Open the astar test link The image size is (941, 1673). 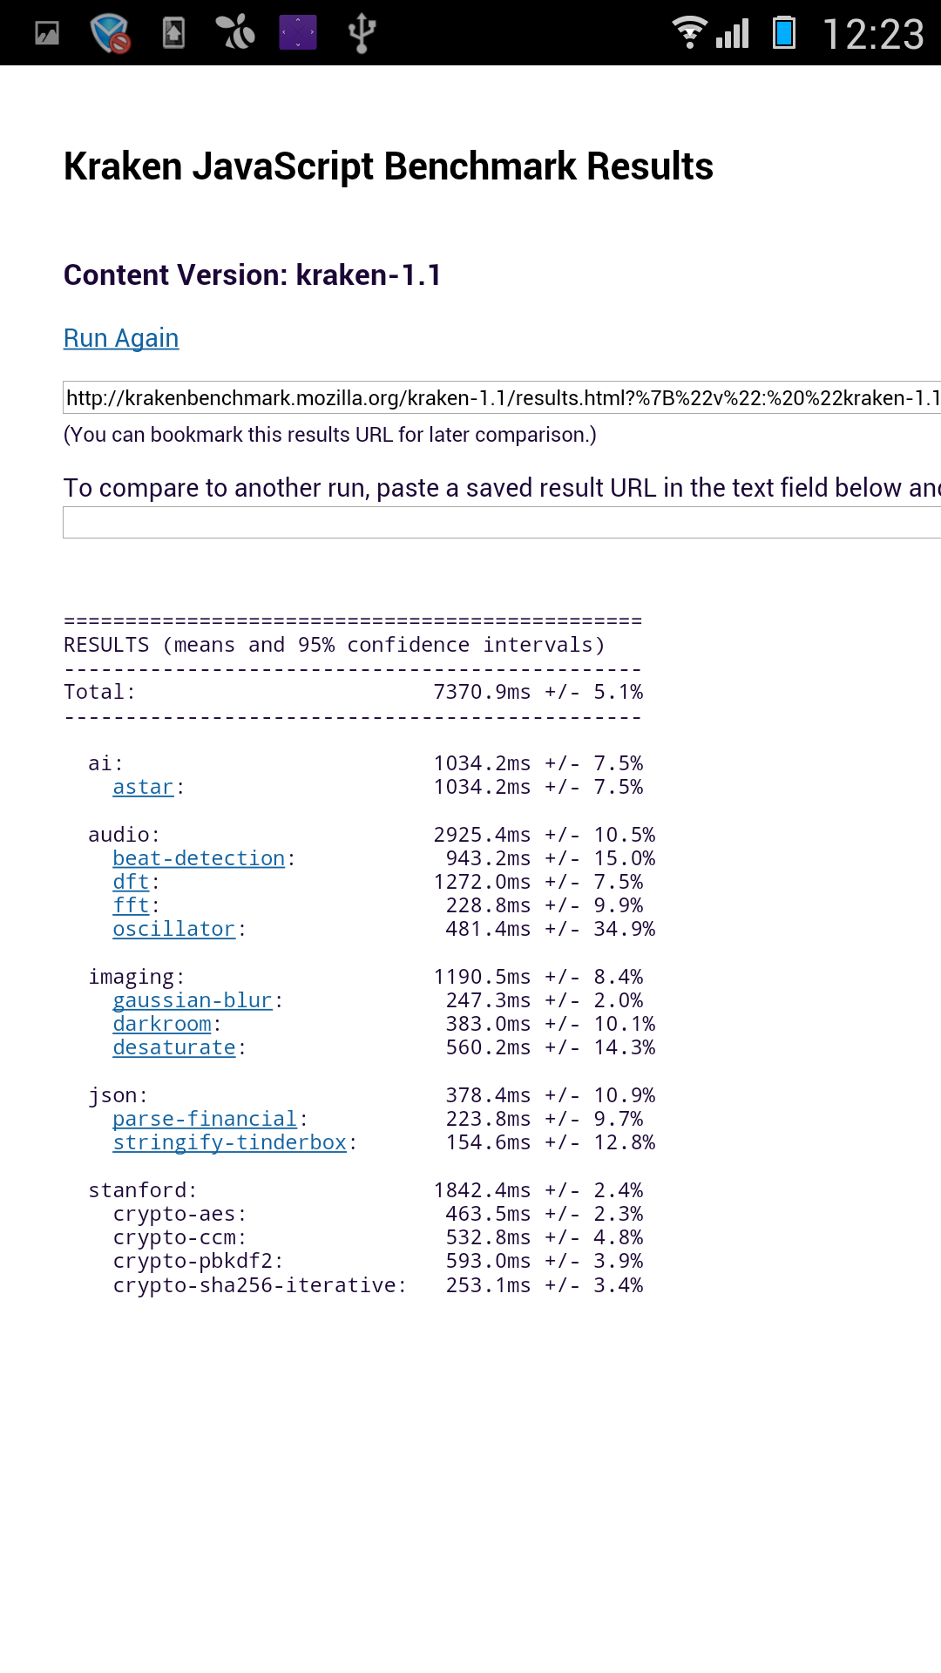point(143,787)
